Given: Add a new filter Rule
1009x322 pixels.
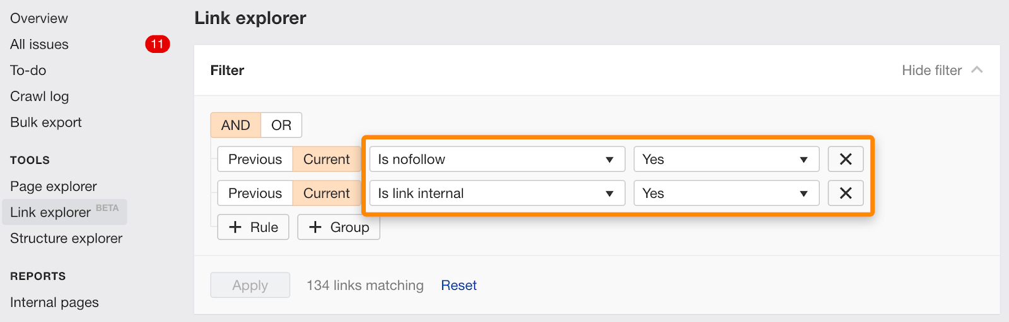Looking at the screenshot, I should click(x=253, y=227).
